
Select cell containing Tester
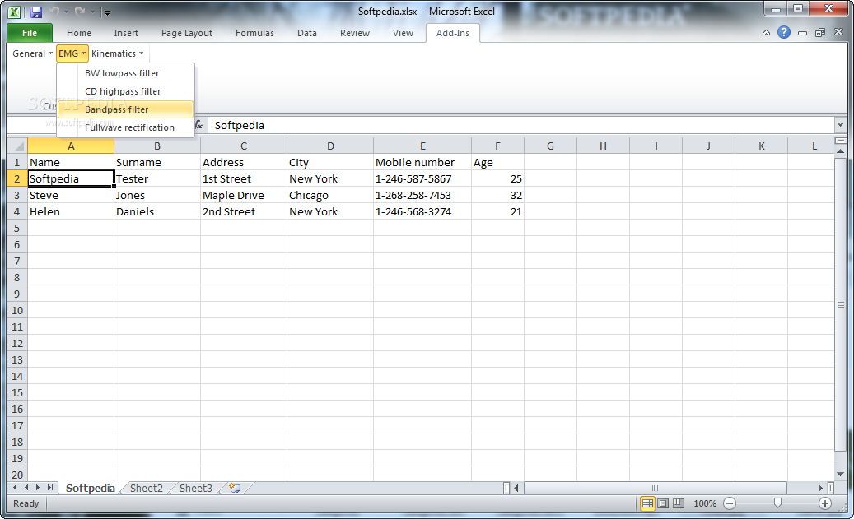tap(156, 179)
